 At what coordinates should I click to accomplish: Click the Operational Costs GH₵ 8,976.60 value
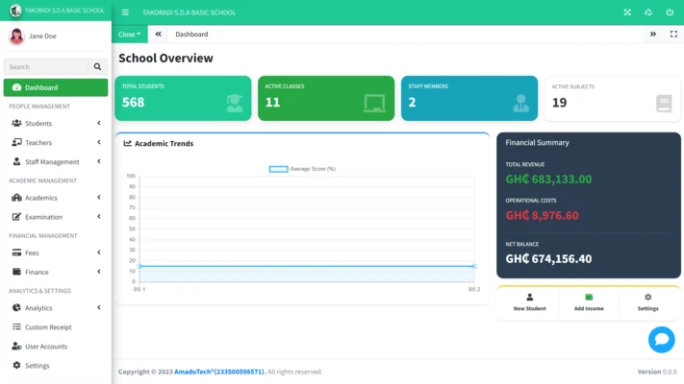click(543, 215)
